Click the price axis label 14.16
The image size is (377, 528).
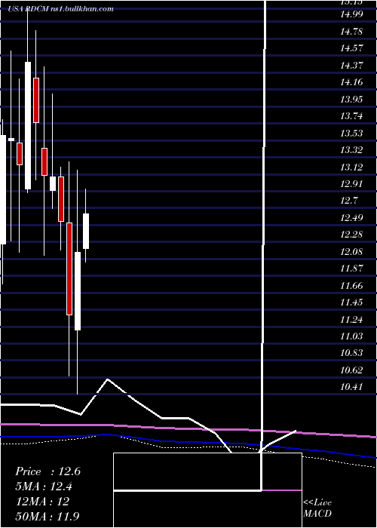point(351,82)
